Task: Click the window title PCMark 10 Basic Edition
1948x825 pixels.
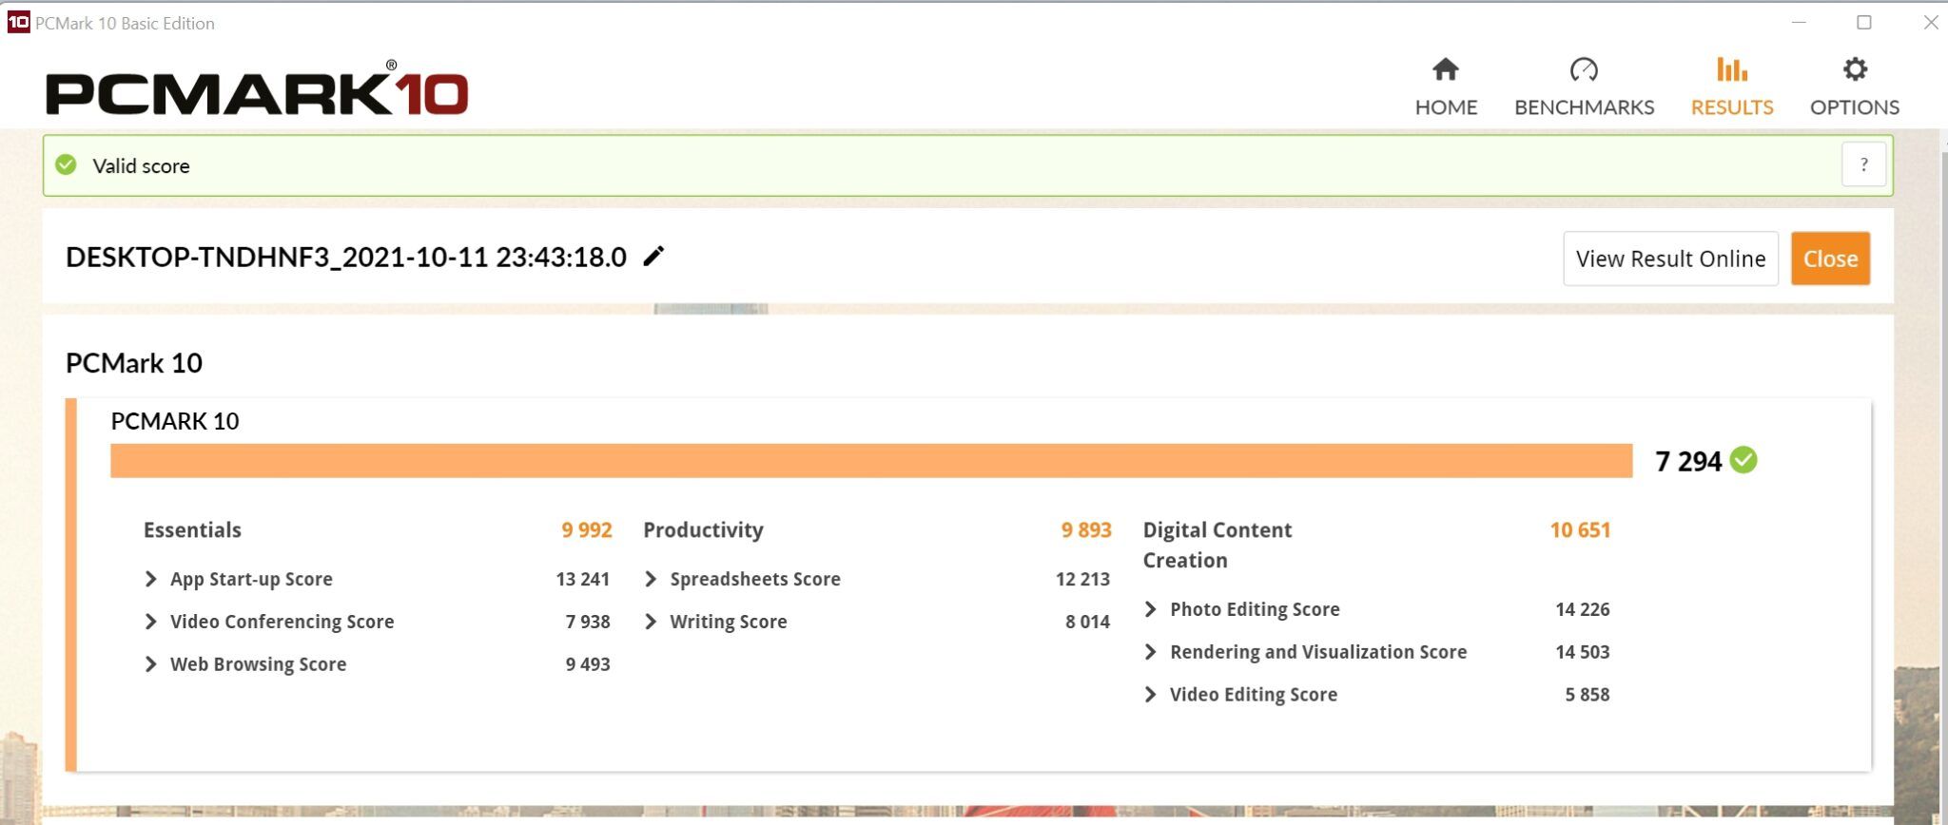Action: (125, 23)
